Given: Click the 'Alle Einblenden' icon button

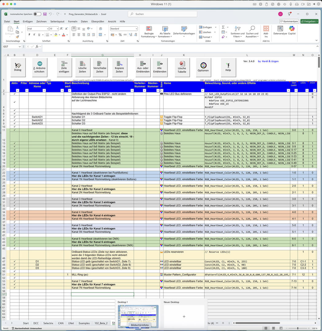Looking at the screenshot, I should [x=160, y=64].
